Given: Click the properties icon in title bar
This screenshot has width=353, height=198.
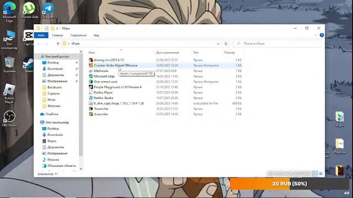Looking at the screenshot, I should tap(46, 28).
